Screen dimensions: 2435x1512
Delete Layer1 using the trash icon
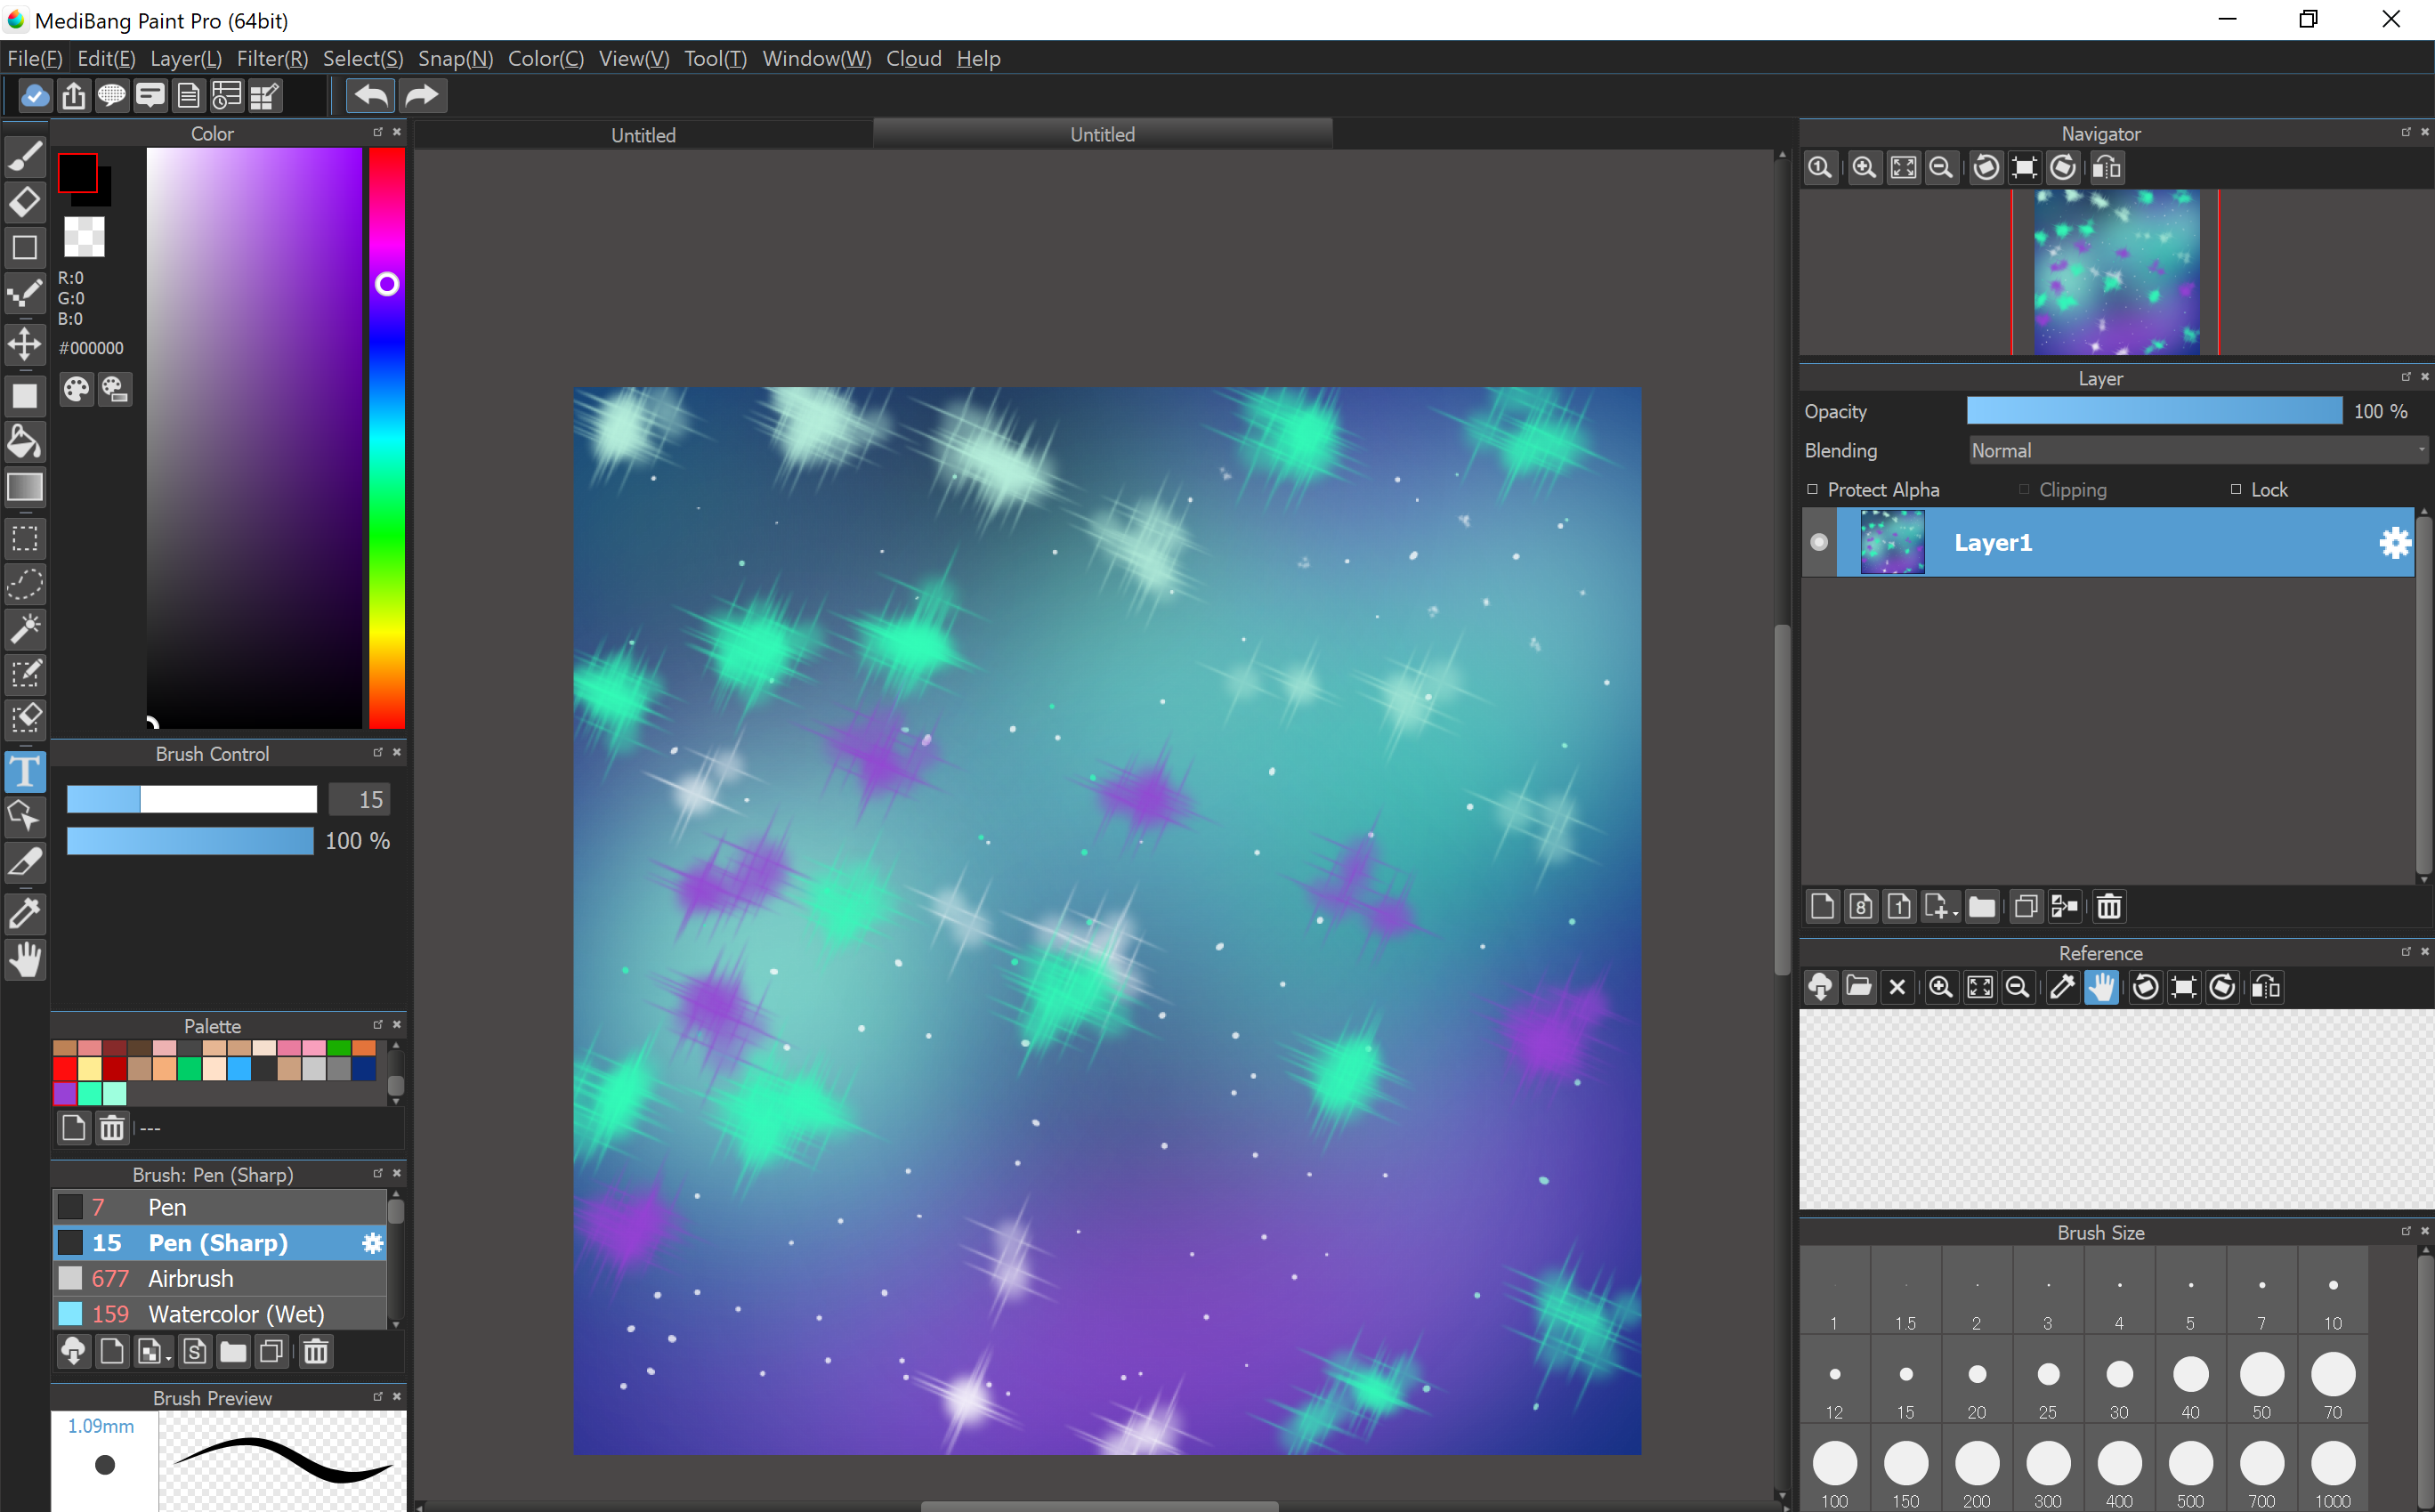(x=2108, y=906)
